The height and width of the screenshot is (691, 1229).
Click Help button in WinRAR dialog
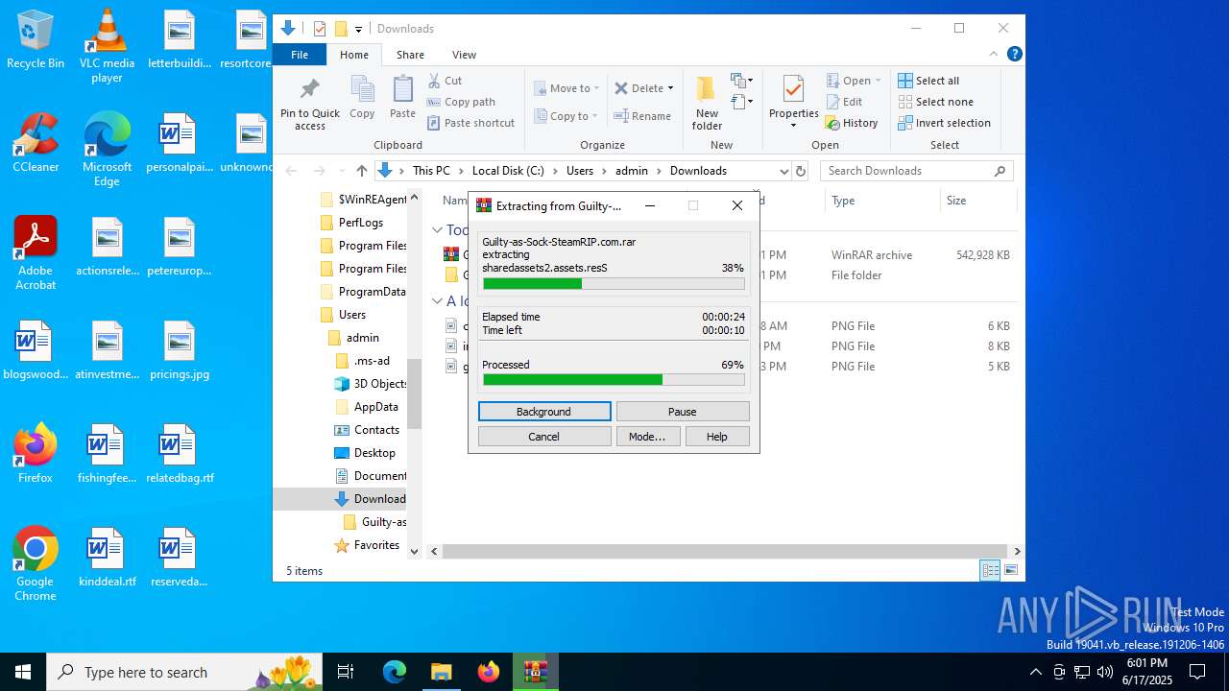click(x=717, y=437)
